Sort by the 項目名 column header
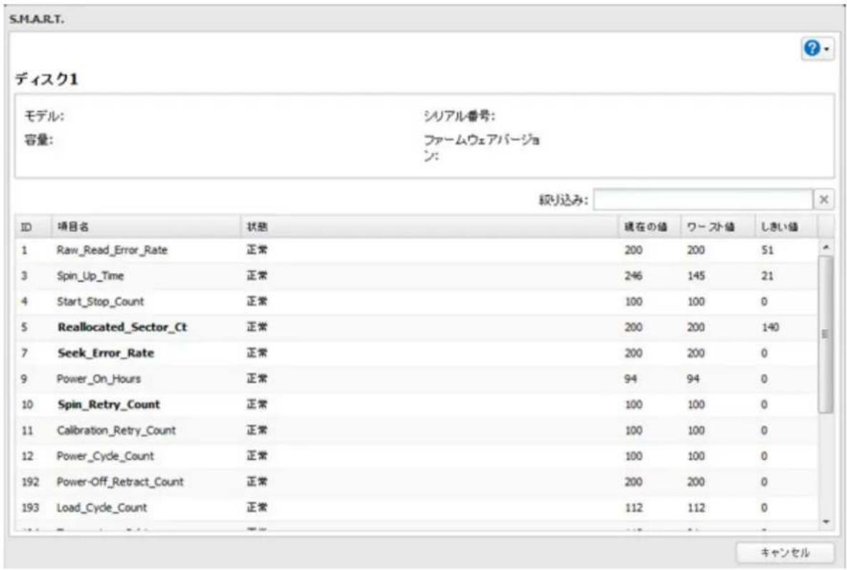Image resolution: width=847 pixels, height=570 pixels. [x=147, y=226]
